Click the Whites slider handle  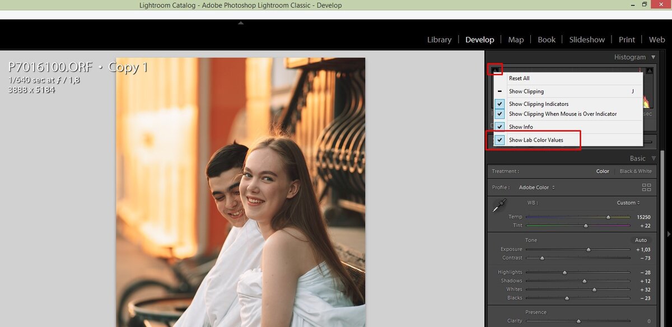(x=594, y=289)
